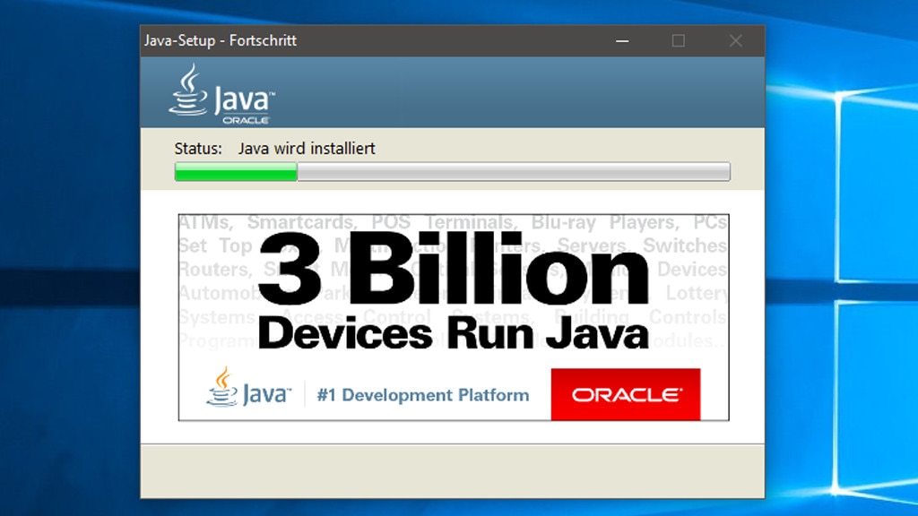This screenshot has height=516, width=918.
Task: Click the grey unfilled part of progress bar
Action: (x=513, y=172)
